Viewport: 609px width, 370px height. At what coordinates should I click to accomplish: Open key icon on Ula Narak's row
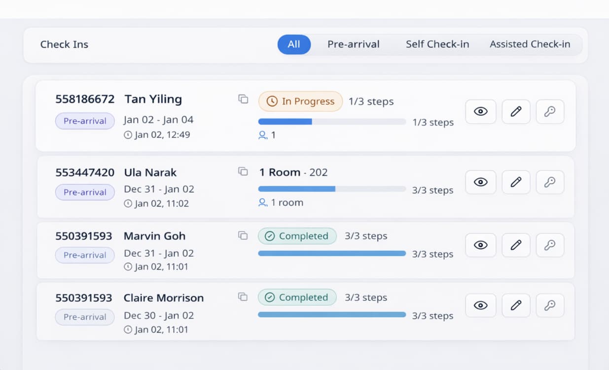[550, 182]
